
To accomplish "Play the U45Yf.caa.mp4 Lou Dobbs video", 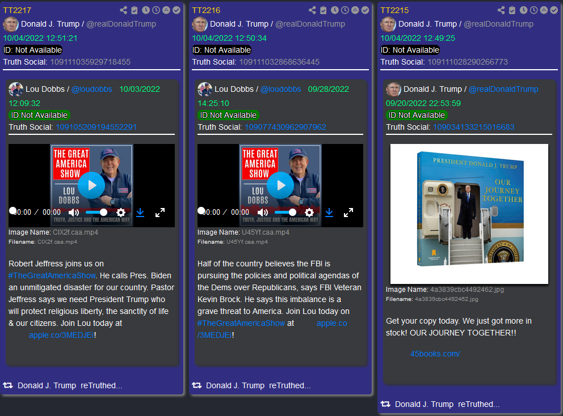I will pos(280,185).
